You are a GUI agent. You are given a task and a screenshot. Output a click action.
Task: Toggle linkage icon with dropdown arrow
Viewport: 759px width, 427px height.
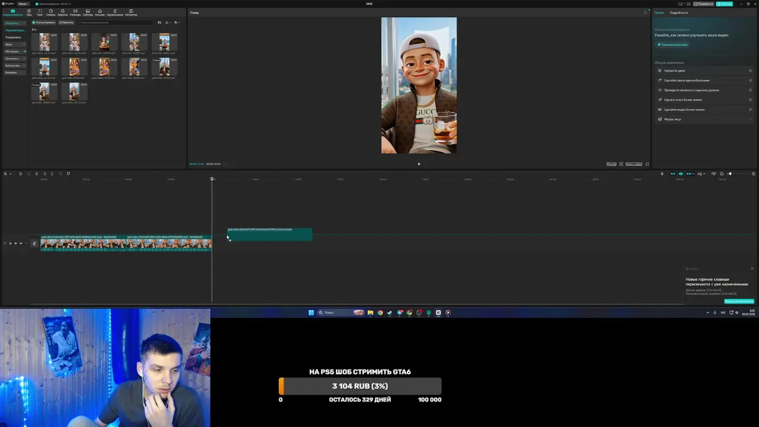coord(690,174)
